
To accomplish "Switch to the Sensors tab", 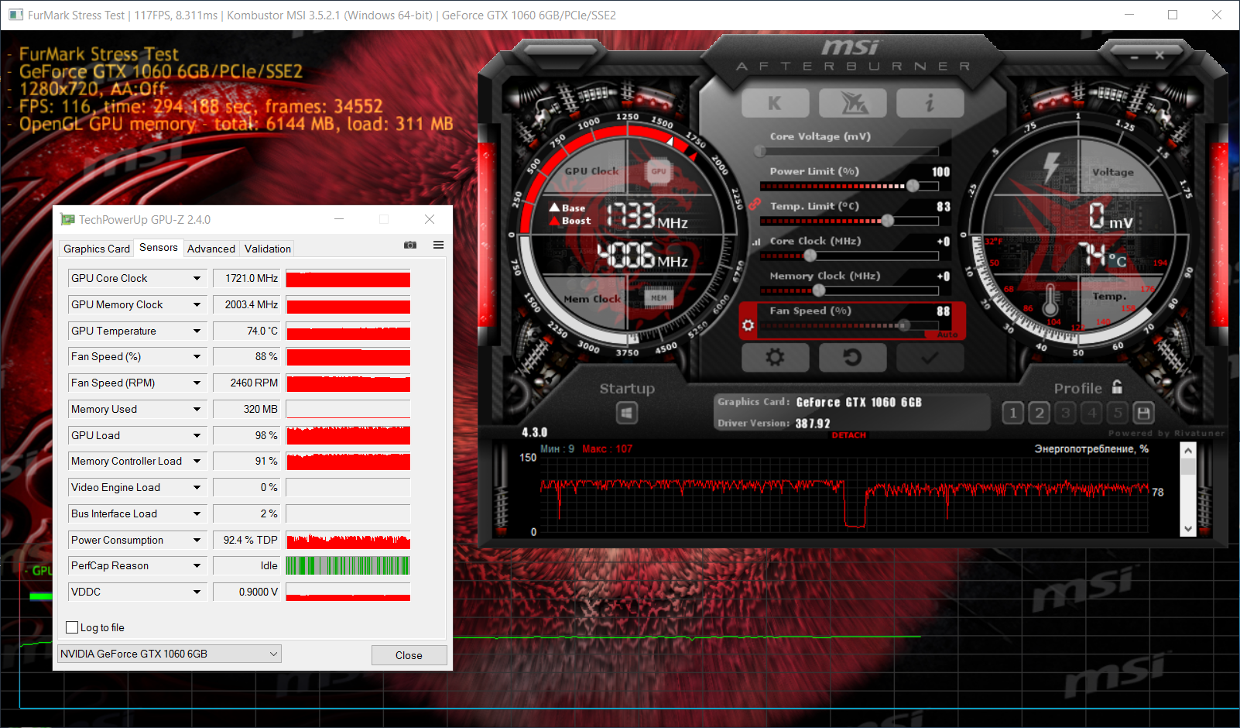I will [159, 248].
